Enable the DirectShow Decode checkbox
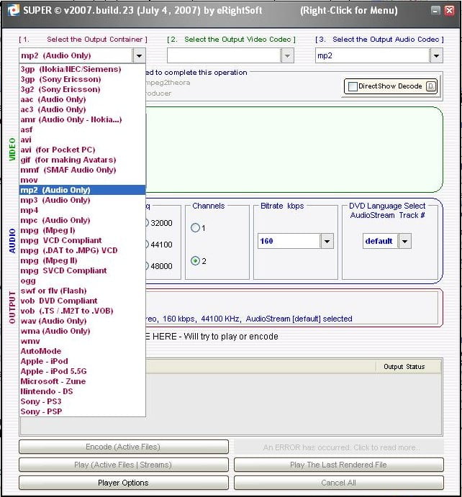This screenshot has width=462, height=497. (x=353, y=86)
